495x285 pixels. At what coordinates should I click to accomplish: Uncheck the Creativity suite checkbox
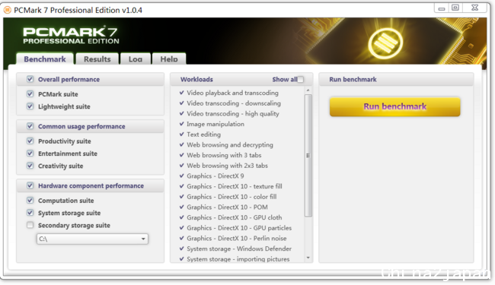pyautogui.click(x=30, y=166)
